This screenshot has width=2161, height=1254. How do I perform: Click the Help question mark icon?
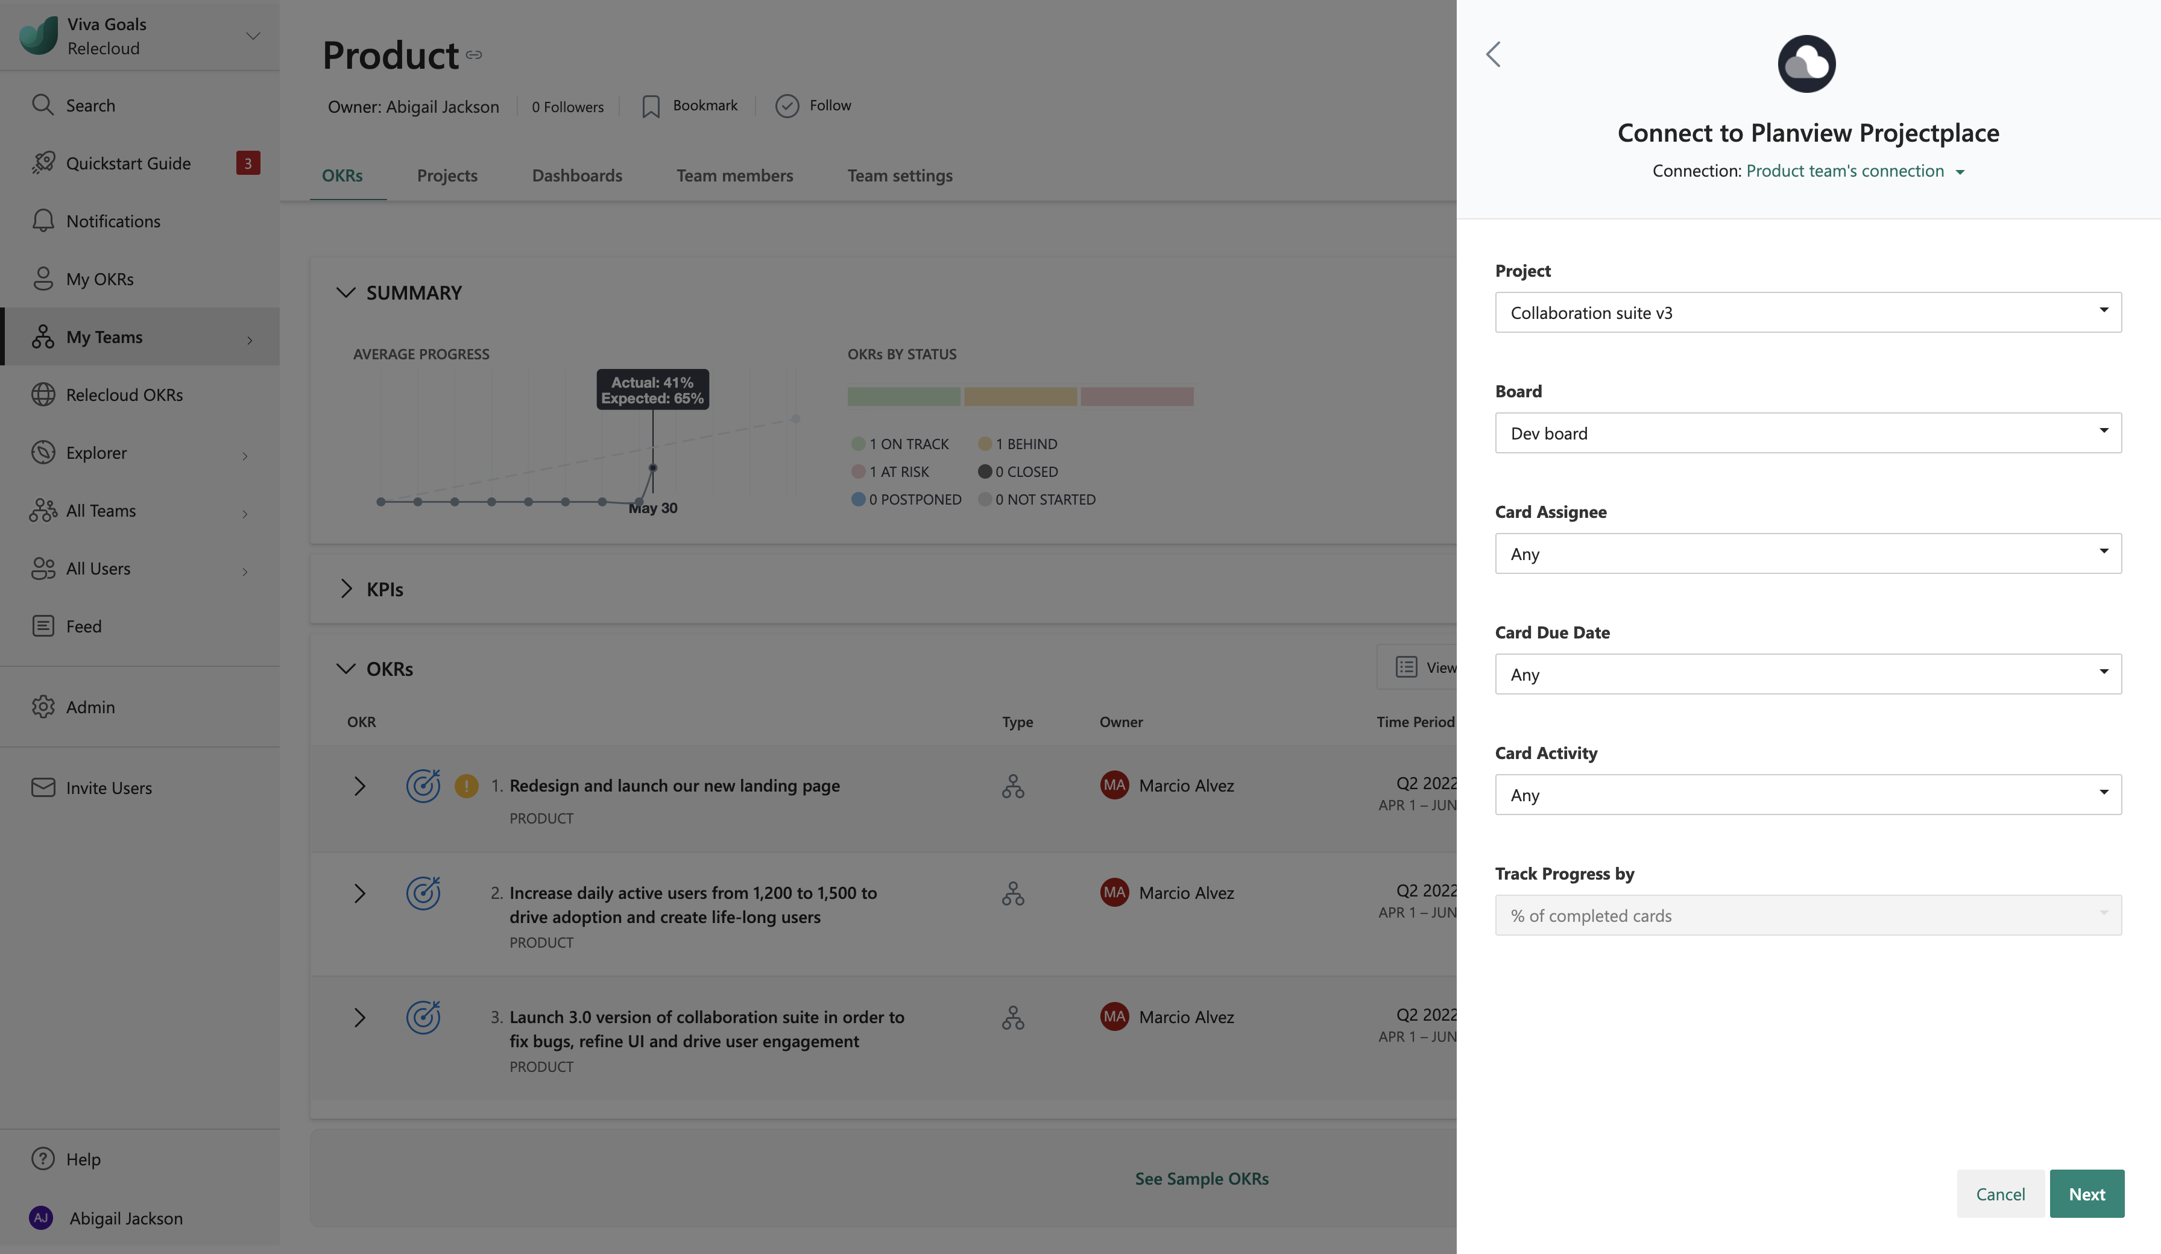(x=43, y=1159)
